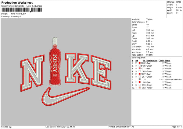183x129 pixels.
Task: Click the Nike swoosh in the design preview
Action: coord(66,96)
